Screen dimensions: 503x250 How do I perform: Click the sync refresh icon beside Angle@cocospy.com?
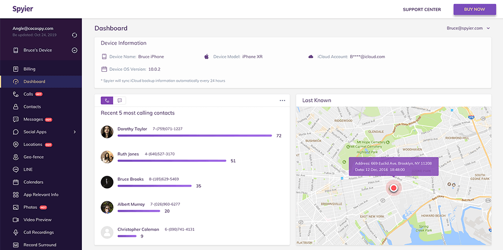[74, 35]
